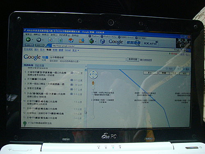The height and width of the screenshot is (154, 205).
Task: Refresh the page using the reload icon
Action: click(61, 40)
